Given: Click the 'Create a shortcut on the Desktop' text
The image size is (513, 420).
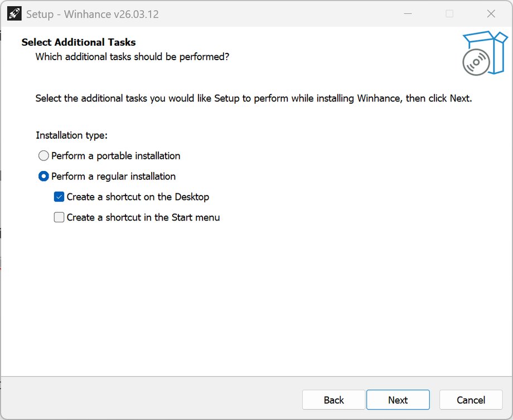Looking at the screenshot, I should (x=138, y=197).
